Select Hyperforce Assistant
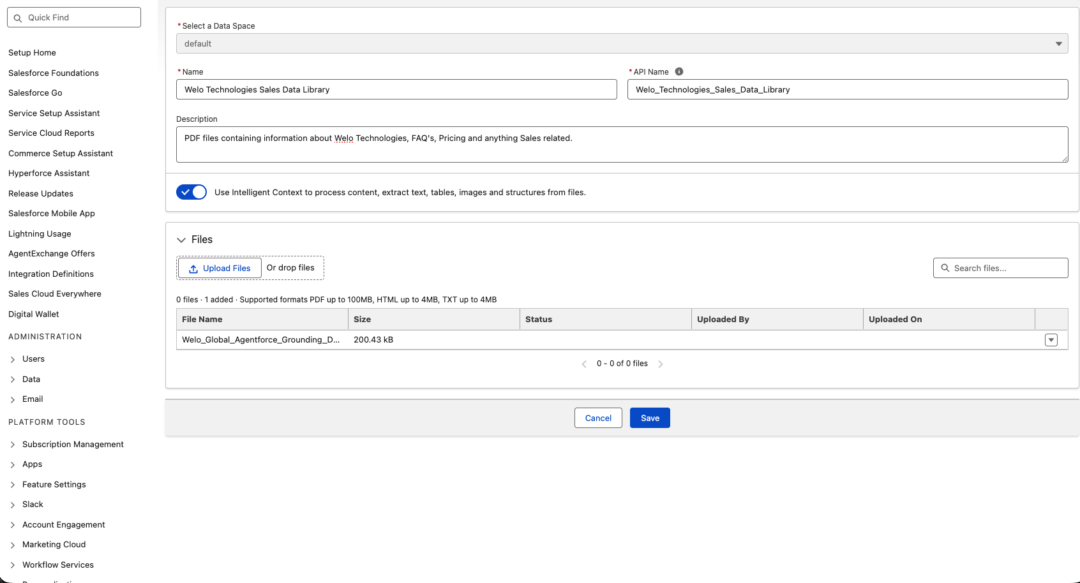 [x=49, y=173]
